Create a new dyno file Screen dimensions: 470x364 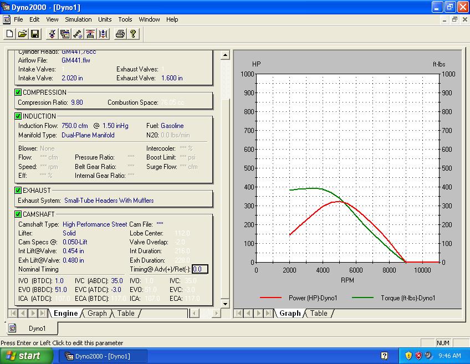click(9, 34)
